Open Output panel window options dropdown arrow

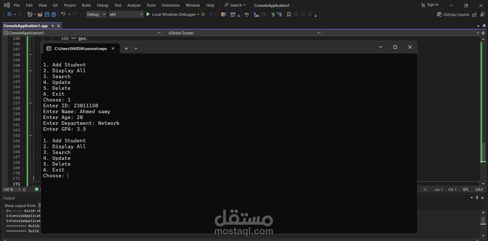click(x=472, y=198)
